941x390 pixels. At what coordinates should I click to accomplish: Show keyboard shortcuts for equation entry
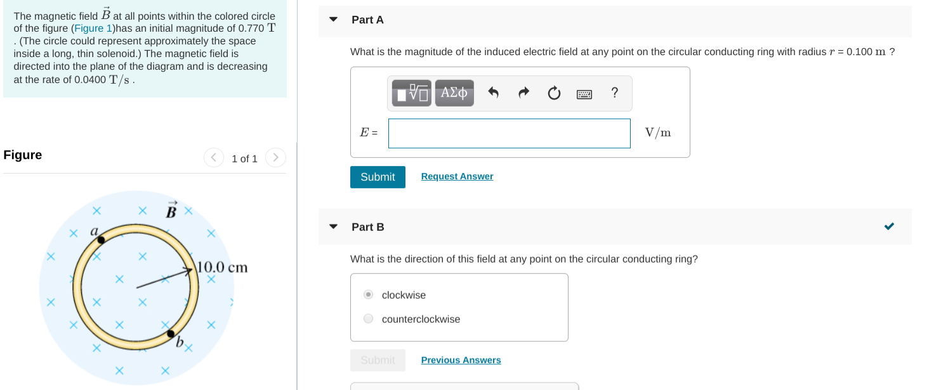(x=584, y=93)
